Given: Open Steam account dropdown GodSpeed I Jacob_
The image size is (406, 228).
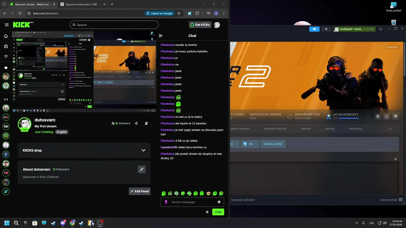Looking at the screenshot, I should pos(354,29).
